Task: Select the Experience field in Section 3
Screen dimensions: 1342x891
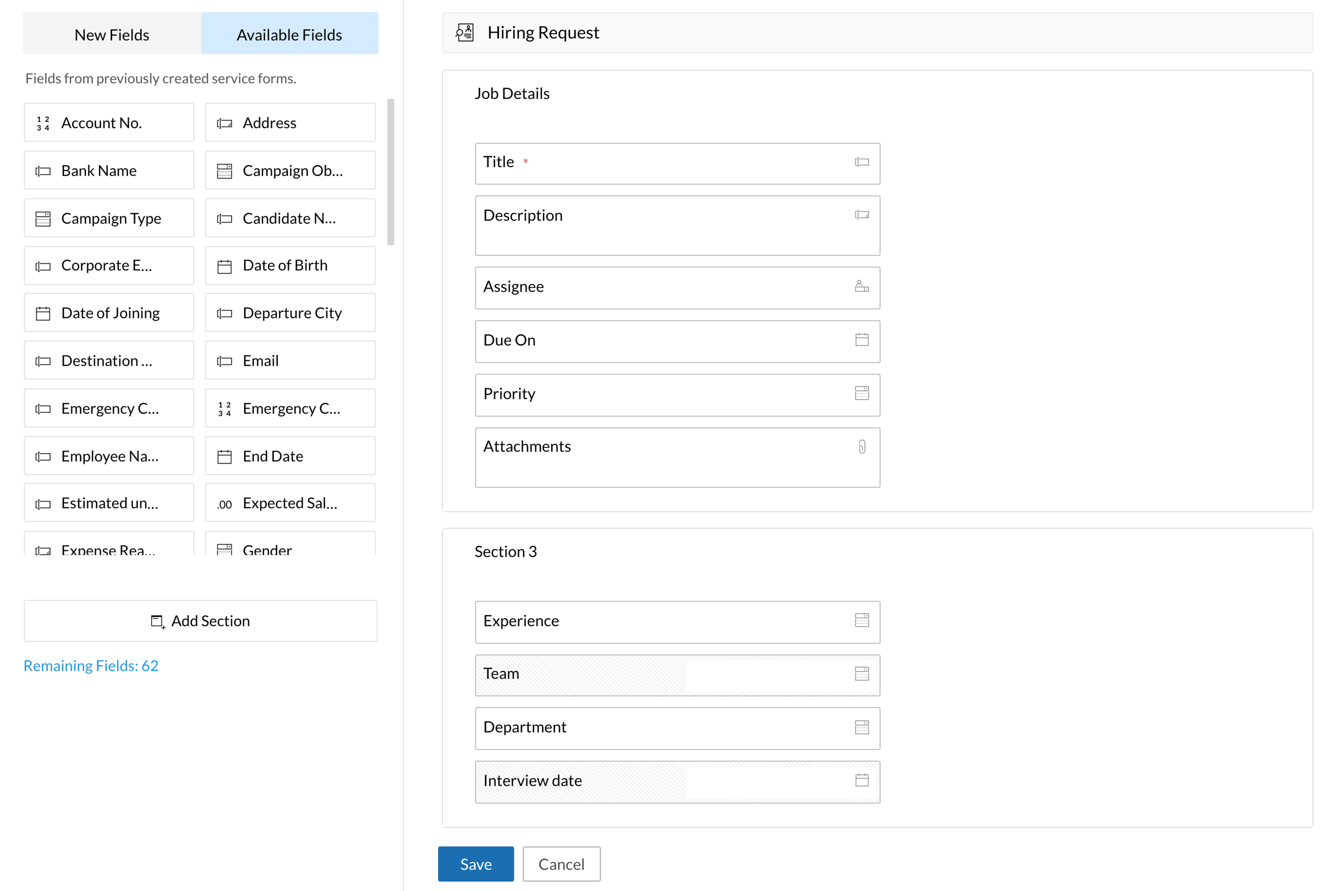Action: 677,621
